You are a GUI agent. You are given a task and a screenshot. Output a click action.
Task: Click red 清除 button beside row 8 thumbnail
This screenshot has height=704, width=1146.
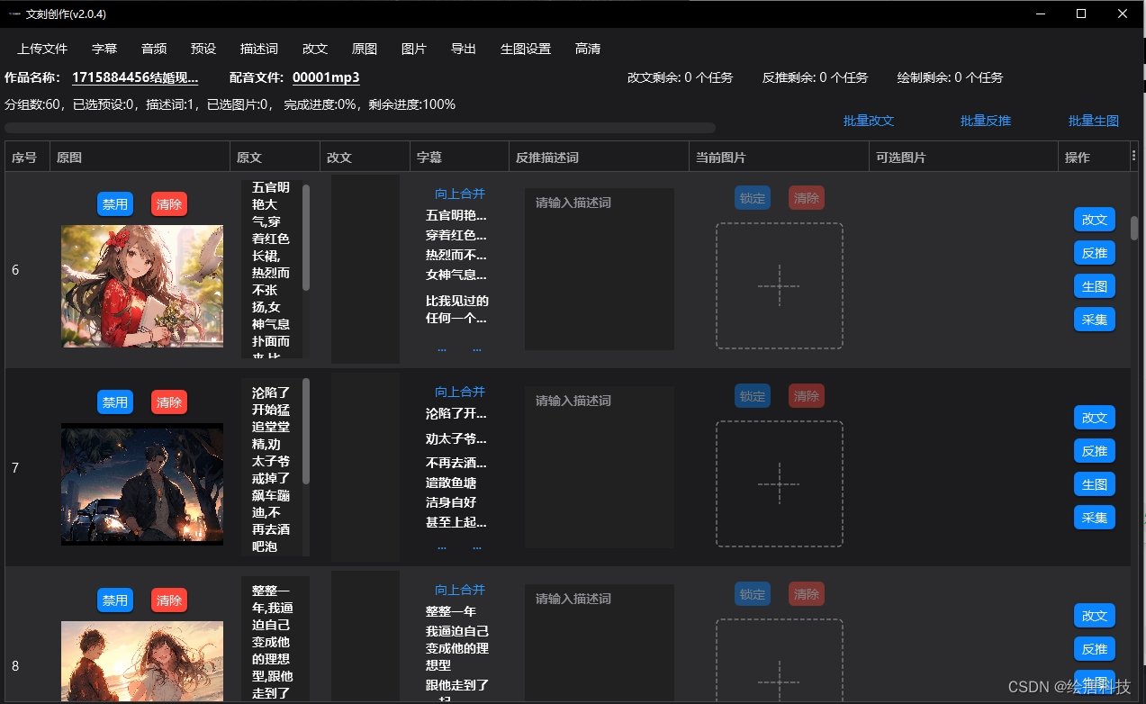tap(169, 600)
